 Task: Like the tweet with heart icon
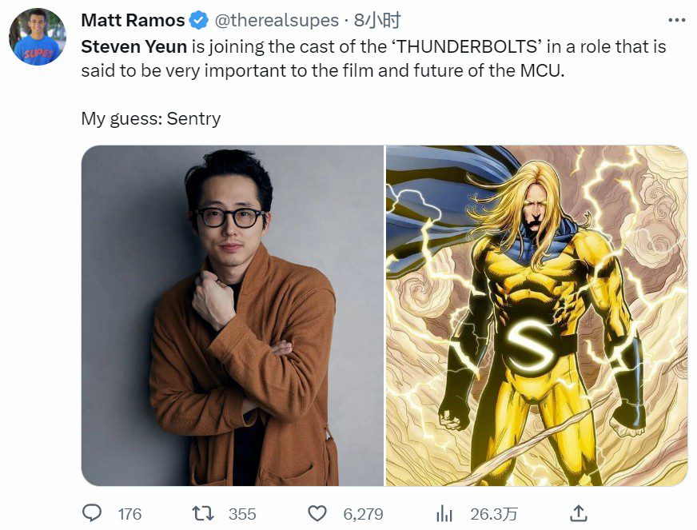[317, 513]
